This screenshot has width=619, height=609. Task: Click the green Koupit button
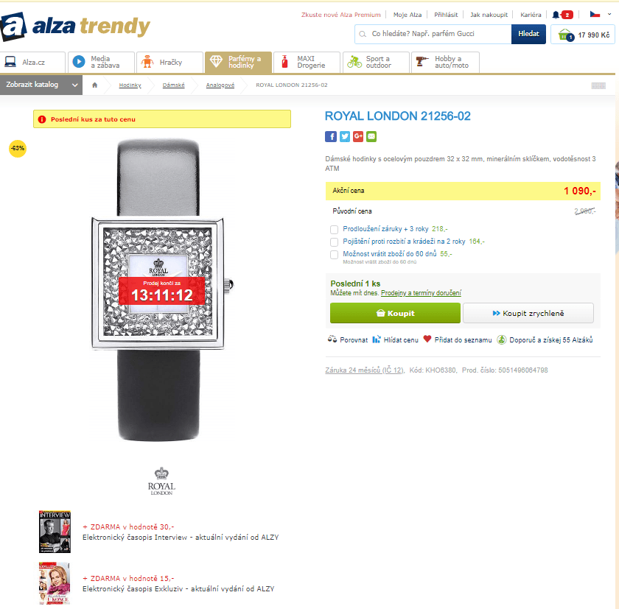[x=395, y=313]
